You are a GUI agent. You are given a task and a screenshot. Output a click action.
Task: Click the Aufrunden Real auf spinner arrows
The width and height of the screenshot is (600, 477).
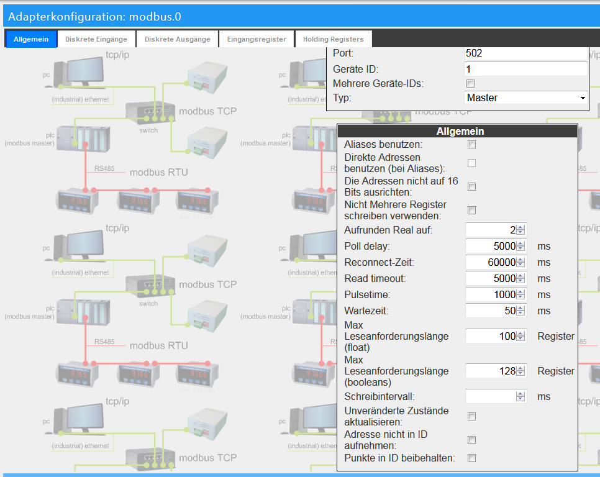click(x=520, y=230)
